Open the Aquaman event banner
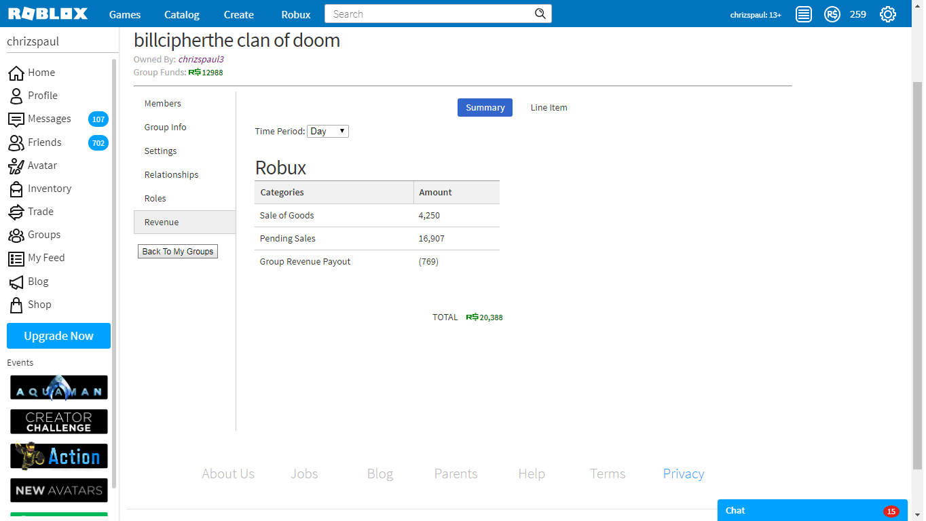 59,387
